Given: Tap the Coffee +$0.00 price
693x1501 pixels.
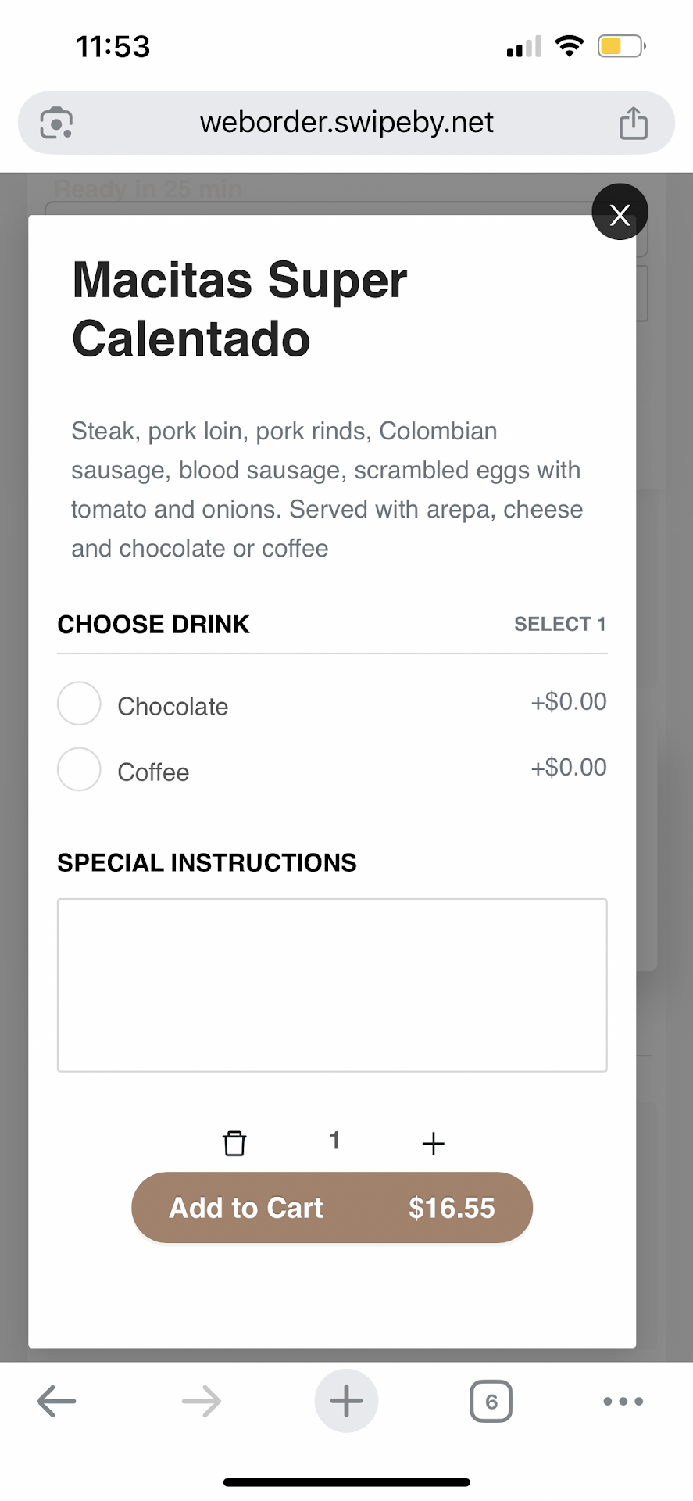Looking at the screenshot, I should tap(569, 768).
